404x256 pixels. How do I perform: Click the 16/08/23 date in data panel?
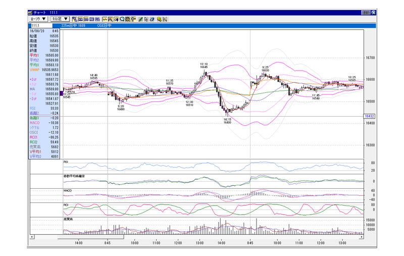pyautogui.click(x=37, y=31)
